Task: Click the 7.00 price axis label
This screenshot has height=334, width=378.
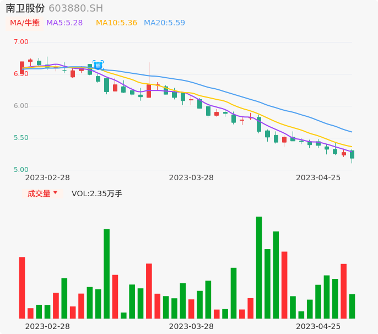Action: tap(21, 42)
